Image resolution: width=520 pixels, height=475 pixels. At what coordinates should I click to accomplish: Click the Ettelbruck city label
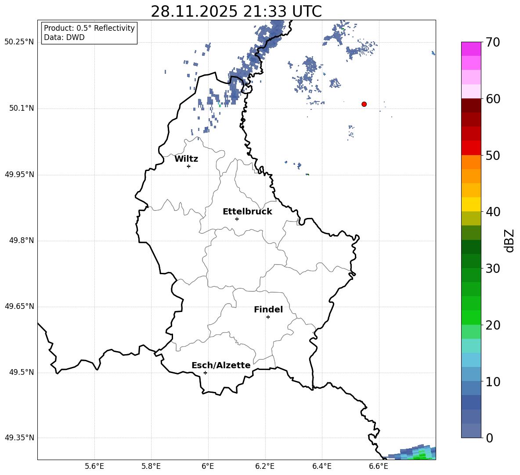(247, 212)
